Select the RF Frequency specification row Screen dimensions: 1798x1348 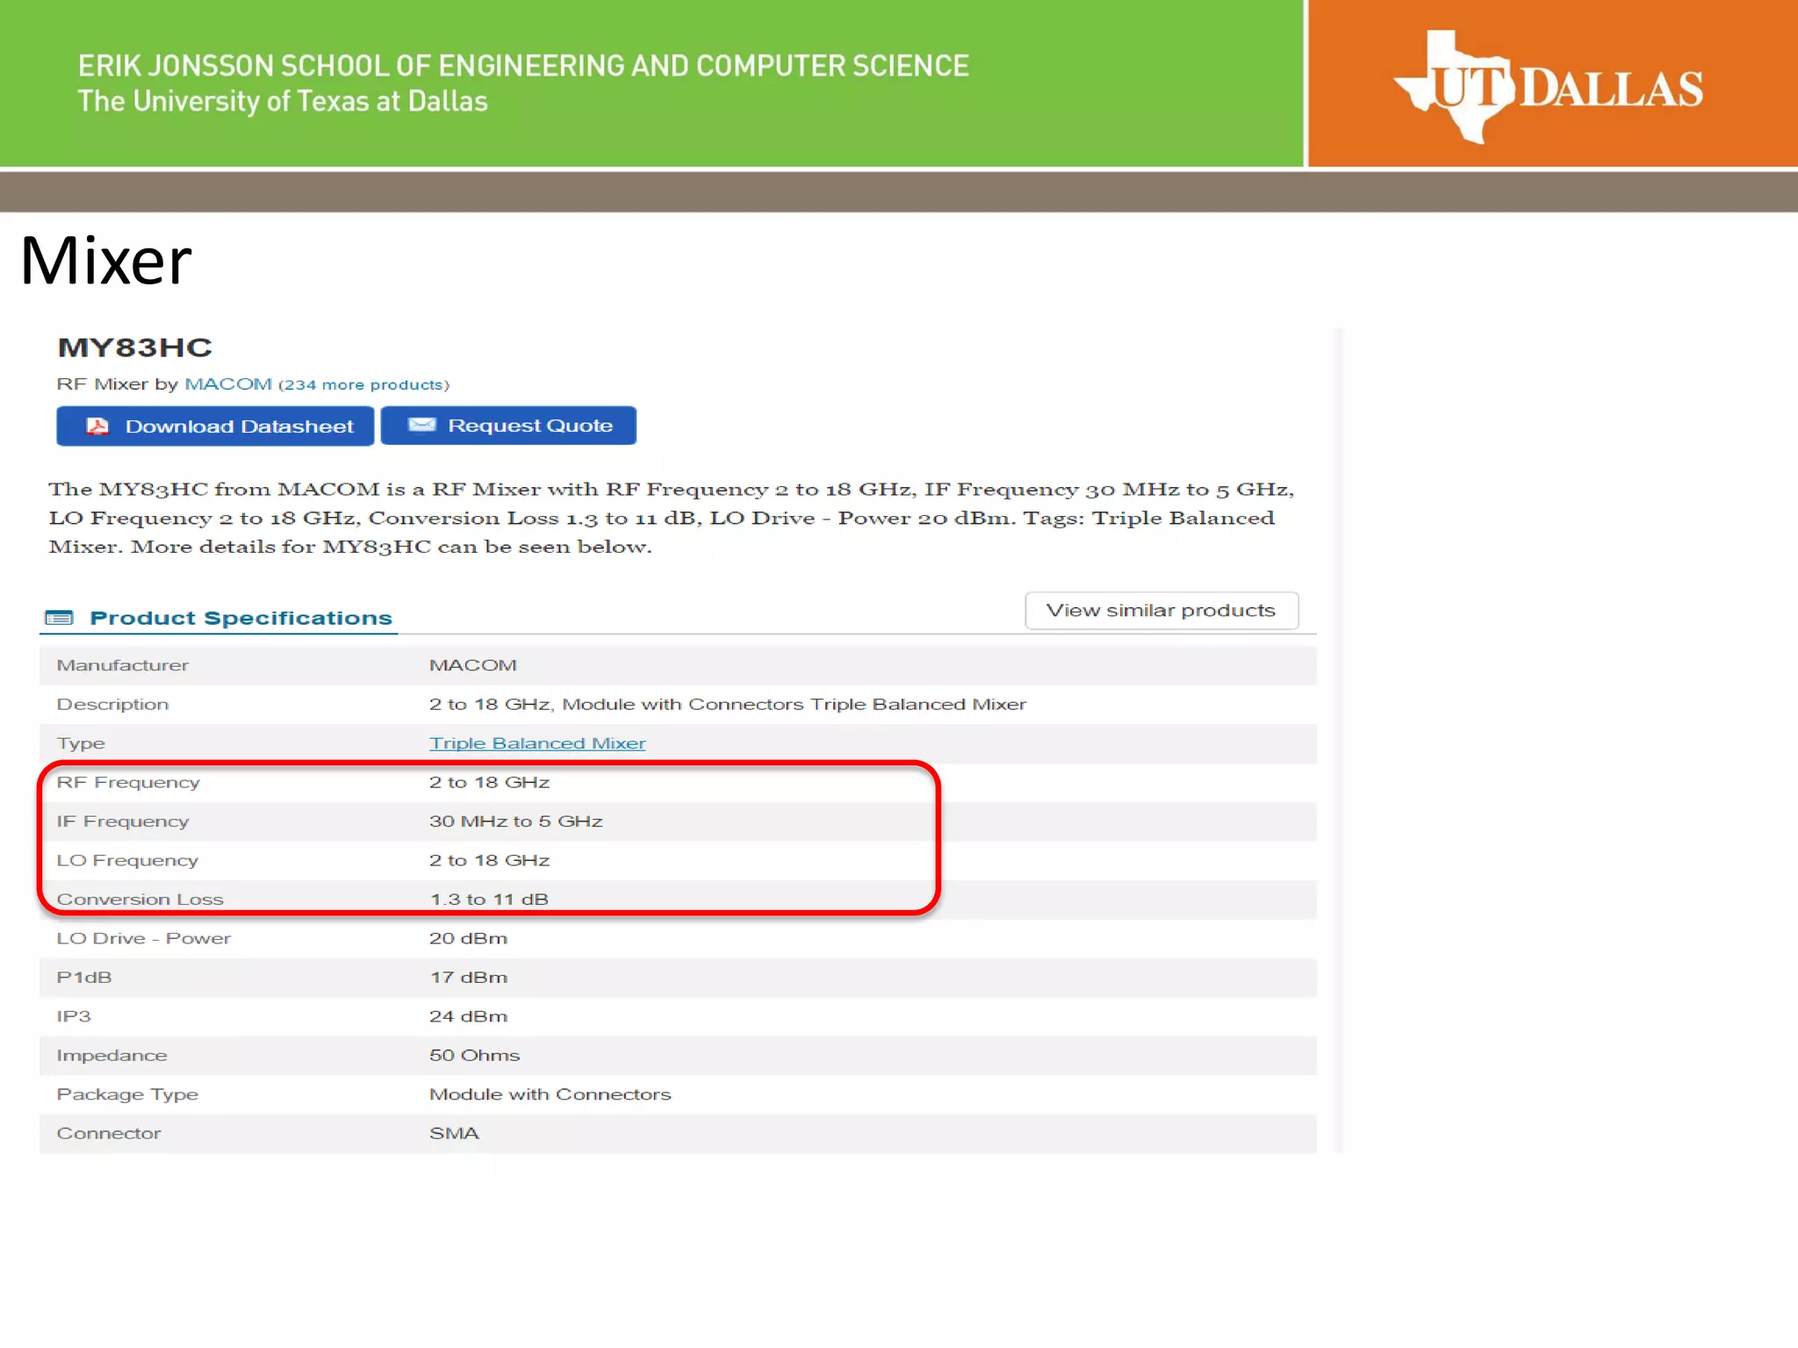128,783
